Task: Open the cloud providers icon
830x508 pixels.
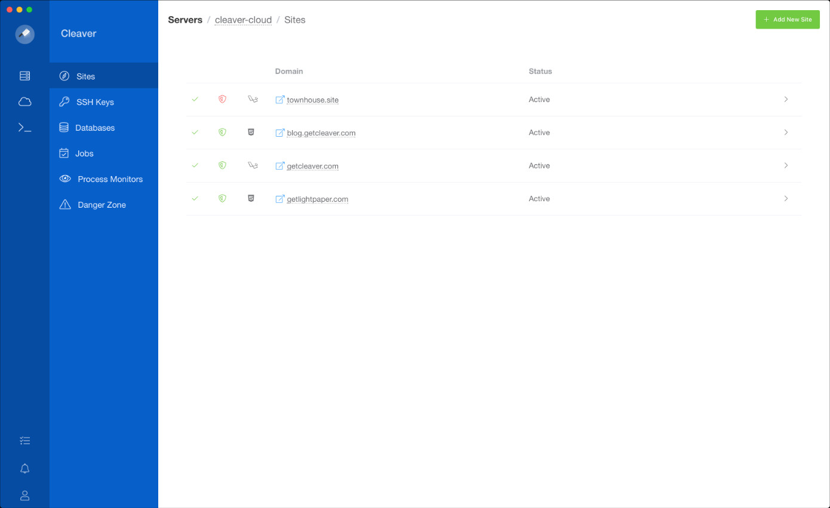Action: 24,102
